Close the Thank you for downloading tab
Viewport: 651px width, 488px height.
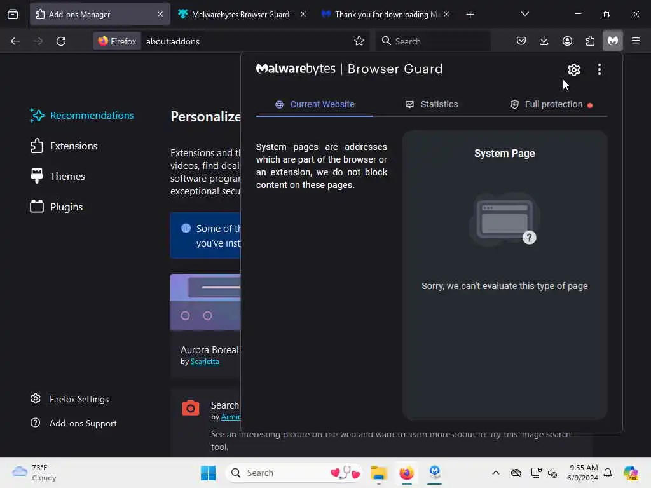[x=446, y=14]
